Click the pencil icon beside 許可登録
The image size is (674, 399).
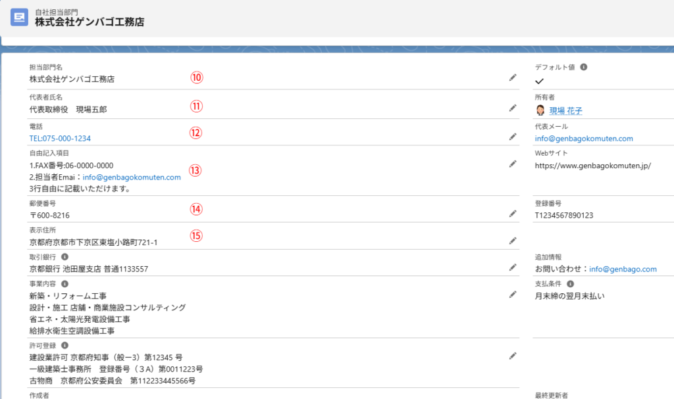[x=513, y=356]
